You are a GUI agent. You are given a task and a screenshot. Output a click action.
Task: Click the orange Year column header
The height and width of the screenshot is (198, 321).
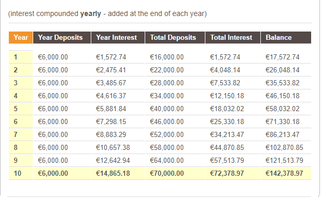(21, 38)
